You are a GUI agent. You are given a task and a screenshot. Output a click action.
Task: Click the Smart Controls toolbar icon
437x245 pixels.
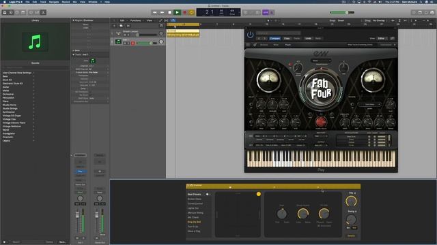31,12
